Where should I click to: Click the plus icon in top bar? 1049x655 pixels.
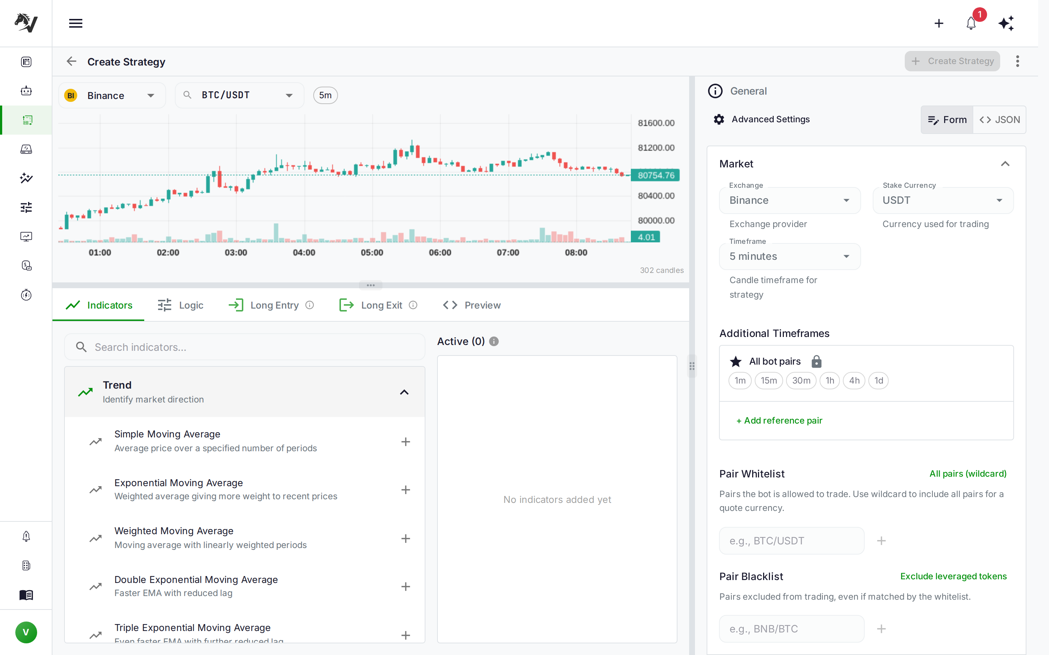[939, 23]
